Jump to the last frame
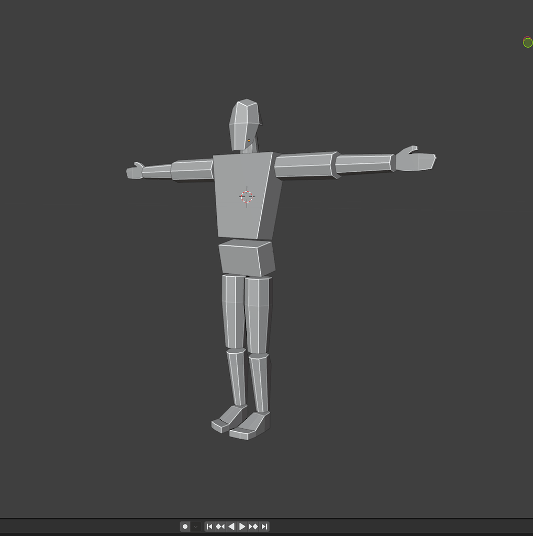 (x=264, y=527)
